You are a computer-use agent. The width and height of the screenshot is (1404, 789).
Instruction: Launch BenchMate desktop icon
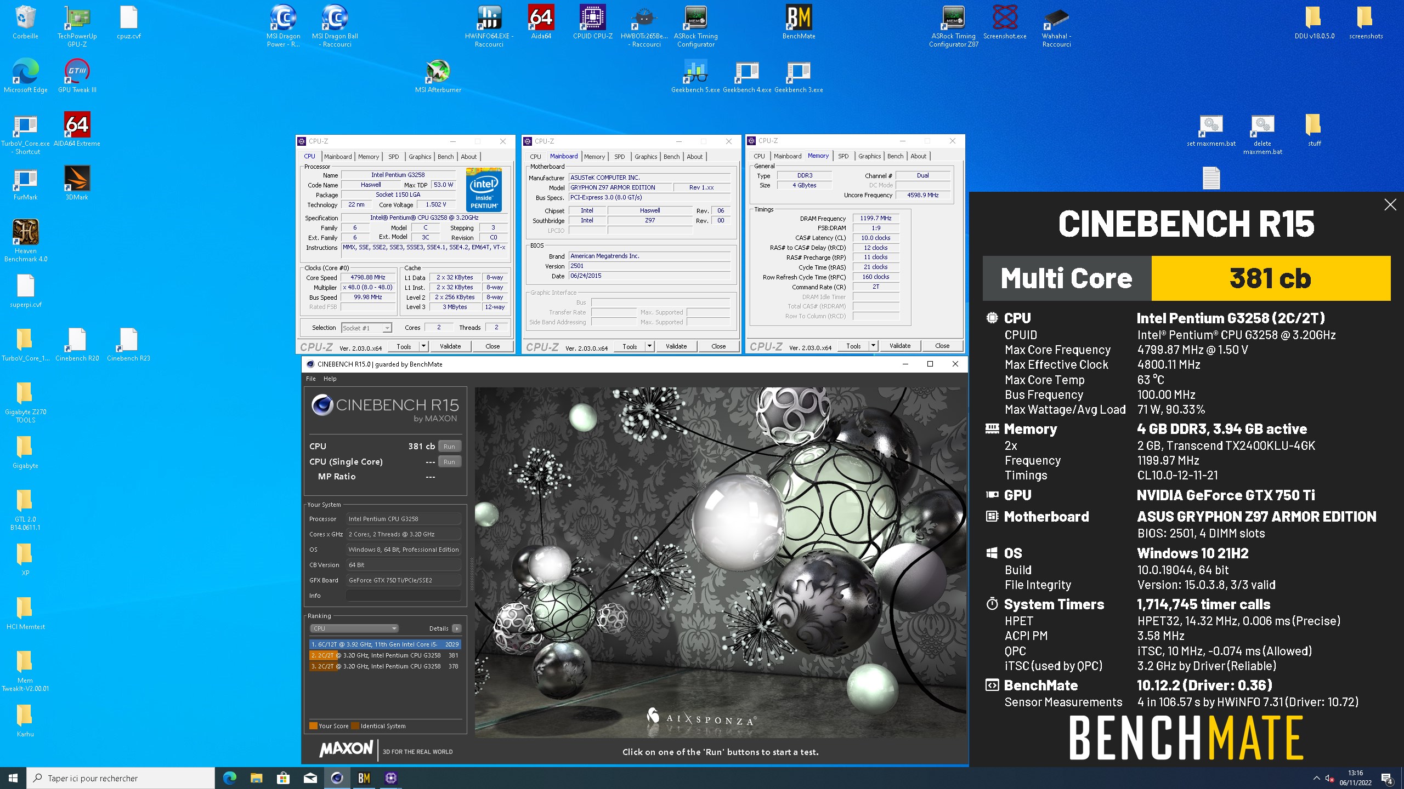799,22
